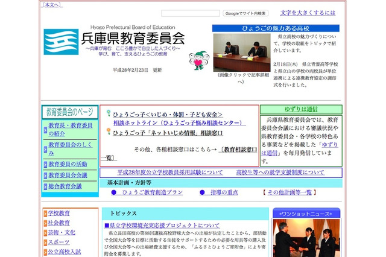386x257 pixels.
Task: Open ひょうご教育創造プラン link
Action: point(153,192)
